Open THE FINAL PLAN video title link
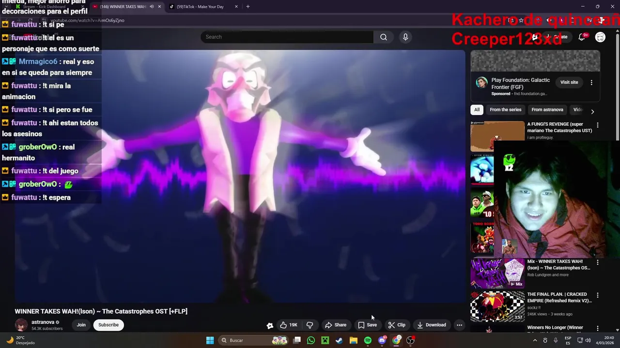The height and width of the screenshot is (348, 620). (559, 297)
